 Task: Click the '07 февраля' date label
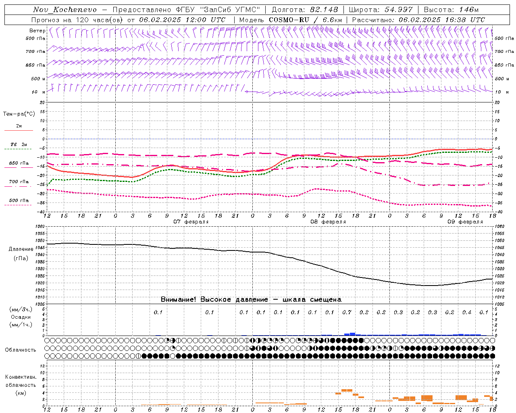[191, 222]
